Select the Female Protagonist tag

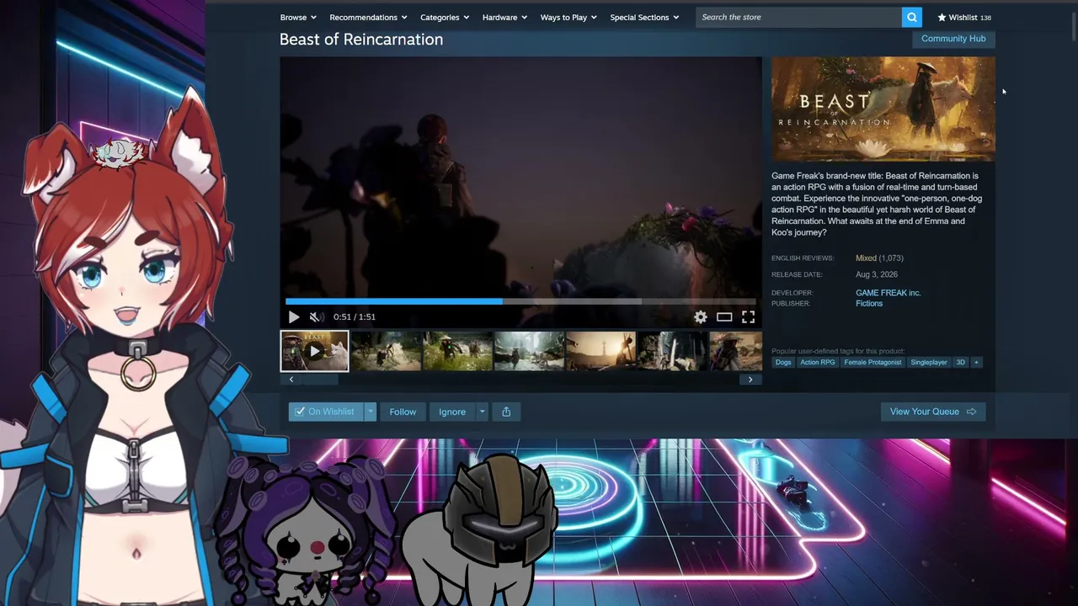[873, 363]
